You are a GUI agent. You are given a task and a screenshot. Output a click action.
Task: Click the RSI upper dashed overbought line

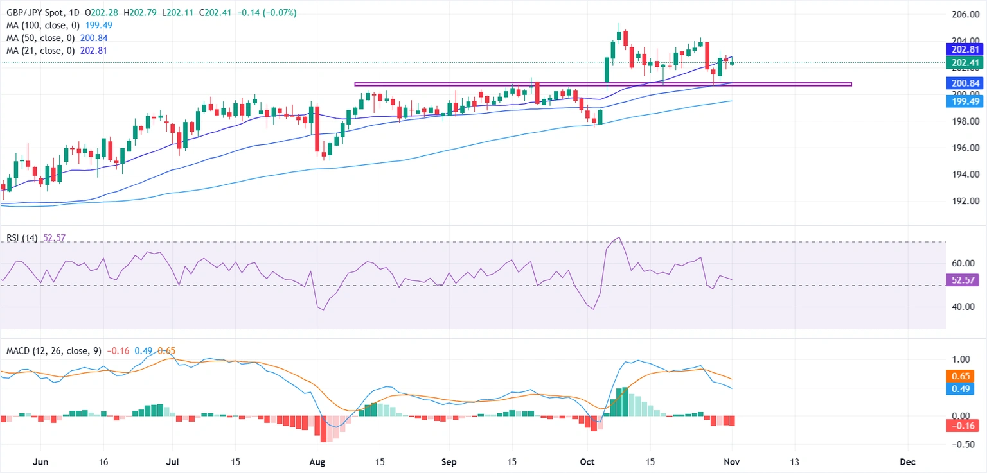click(x=450, y=243)
